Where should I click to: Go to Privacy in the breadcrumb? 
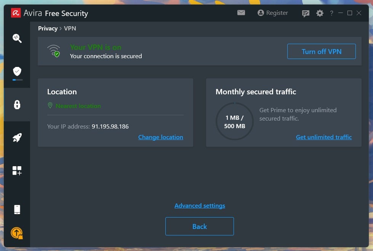point(48,29)
